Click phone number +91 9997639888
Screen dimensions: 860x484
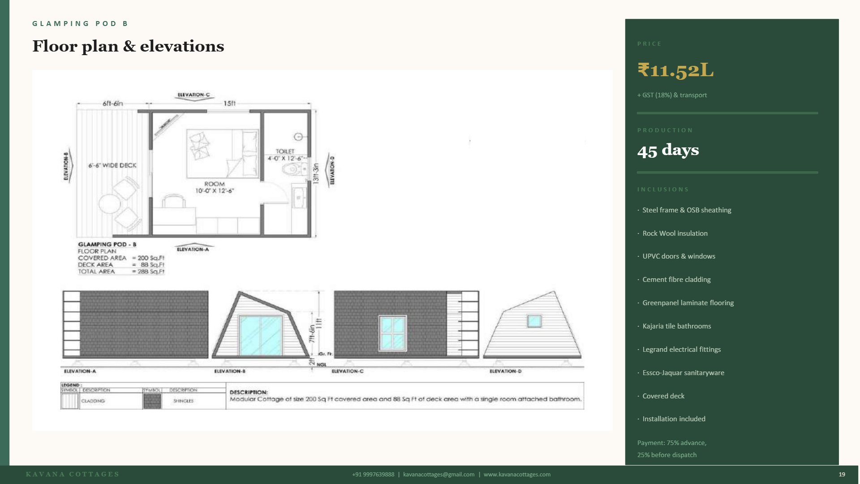373,475
